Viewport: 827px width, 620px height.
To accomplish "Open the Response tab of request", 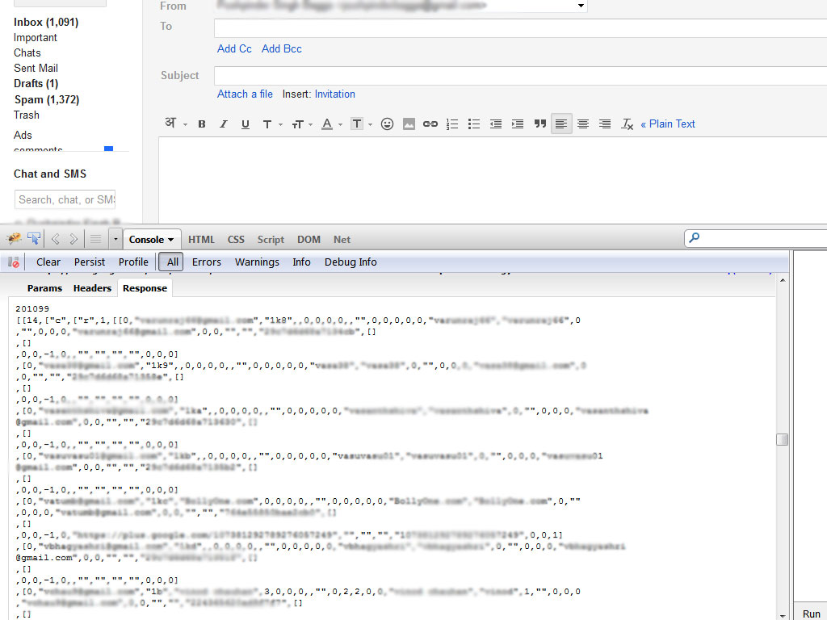I will pyautogui.click(x=145, y=288).
